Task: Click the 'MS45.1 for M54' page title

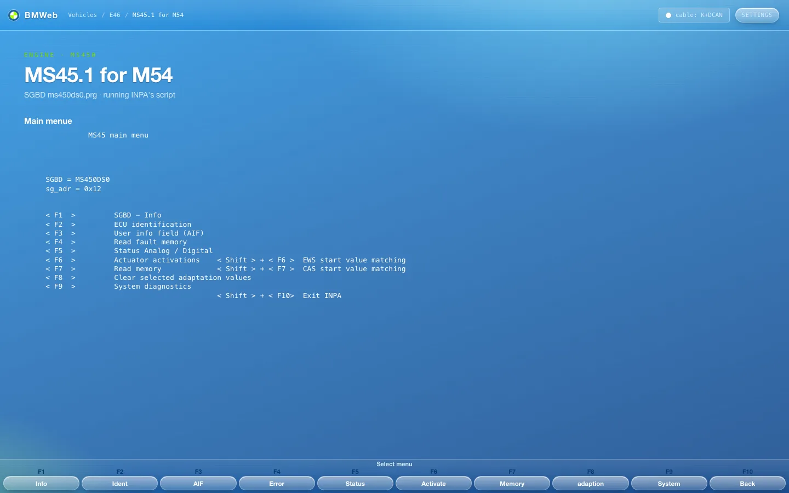Action: tap(99, 75)
